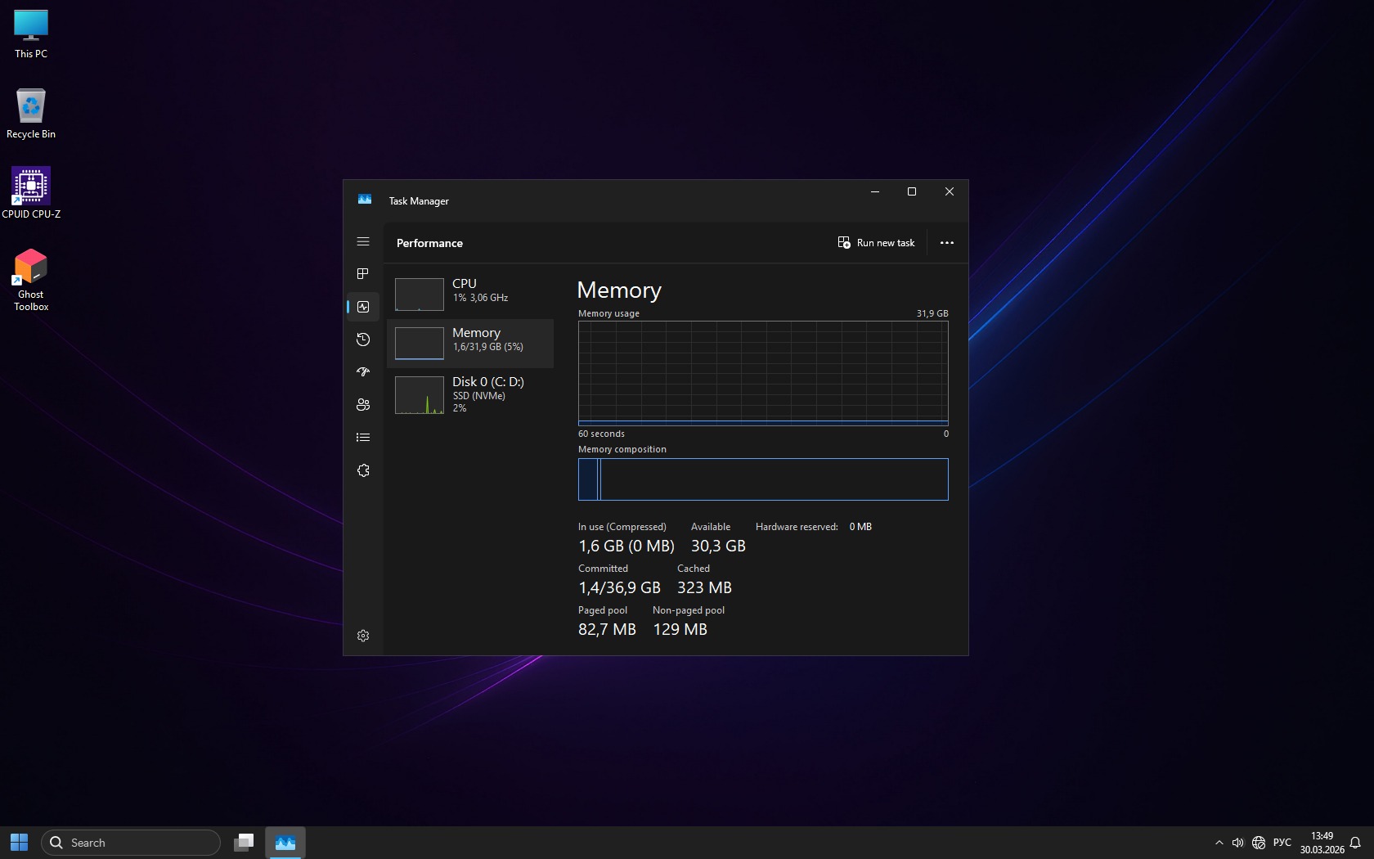
Task: Open the three-dot more options menu
Action: (x=946, y=243)
